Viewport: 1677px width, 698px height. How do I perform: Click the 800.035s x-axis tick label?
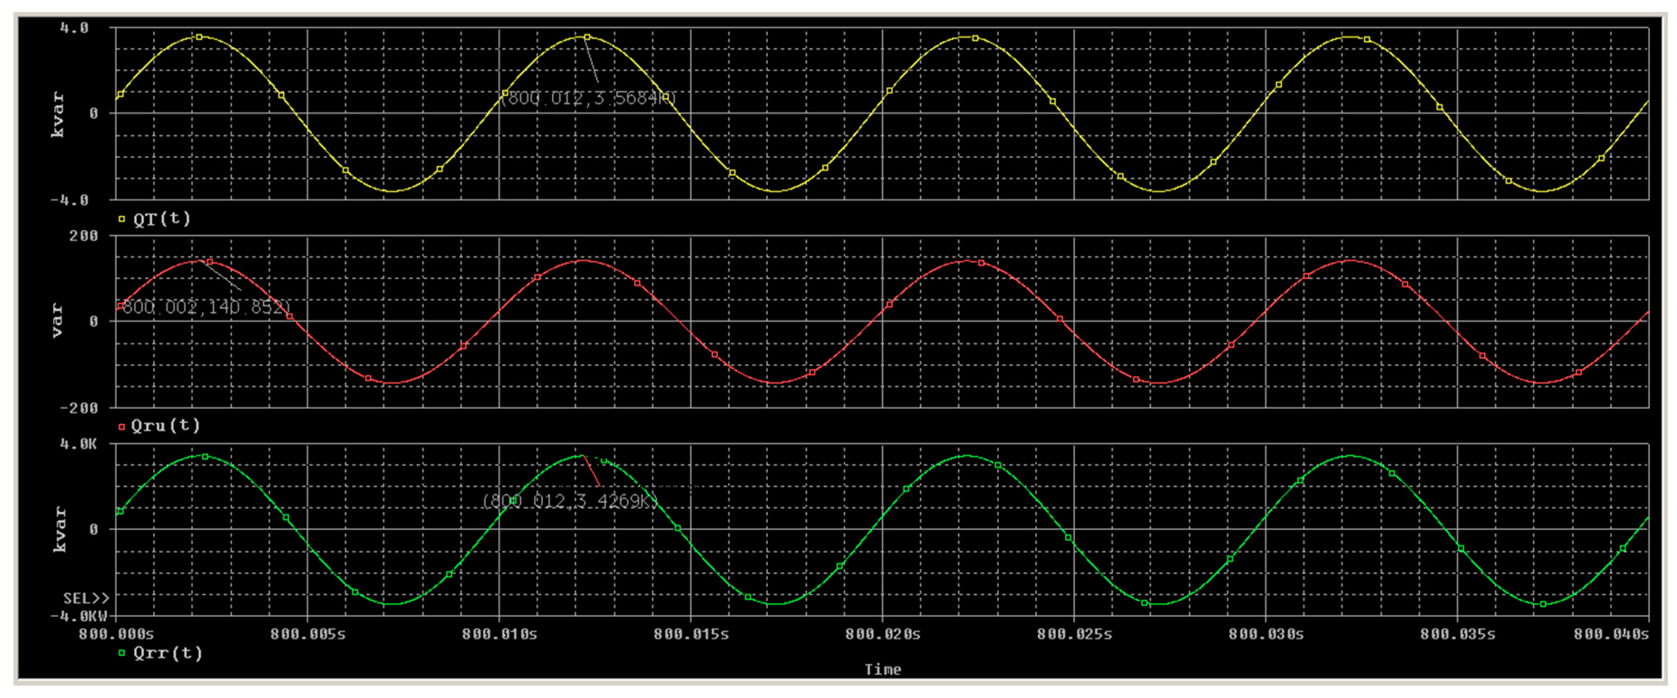click(1457, 634)
